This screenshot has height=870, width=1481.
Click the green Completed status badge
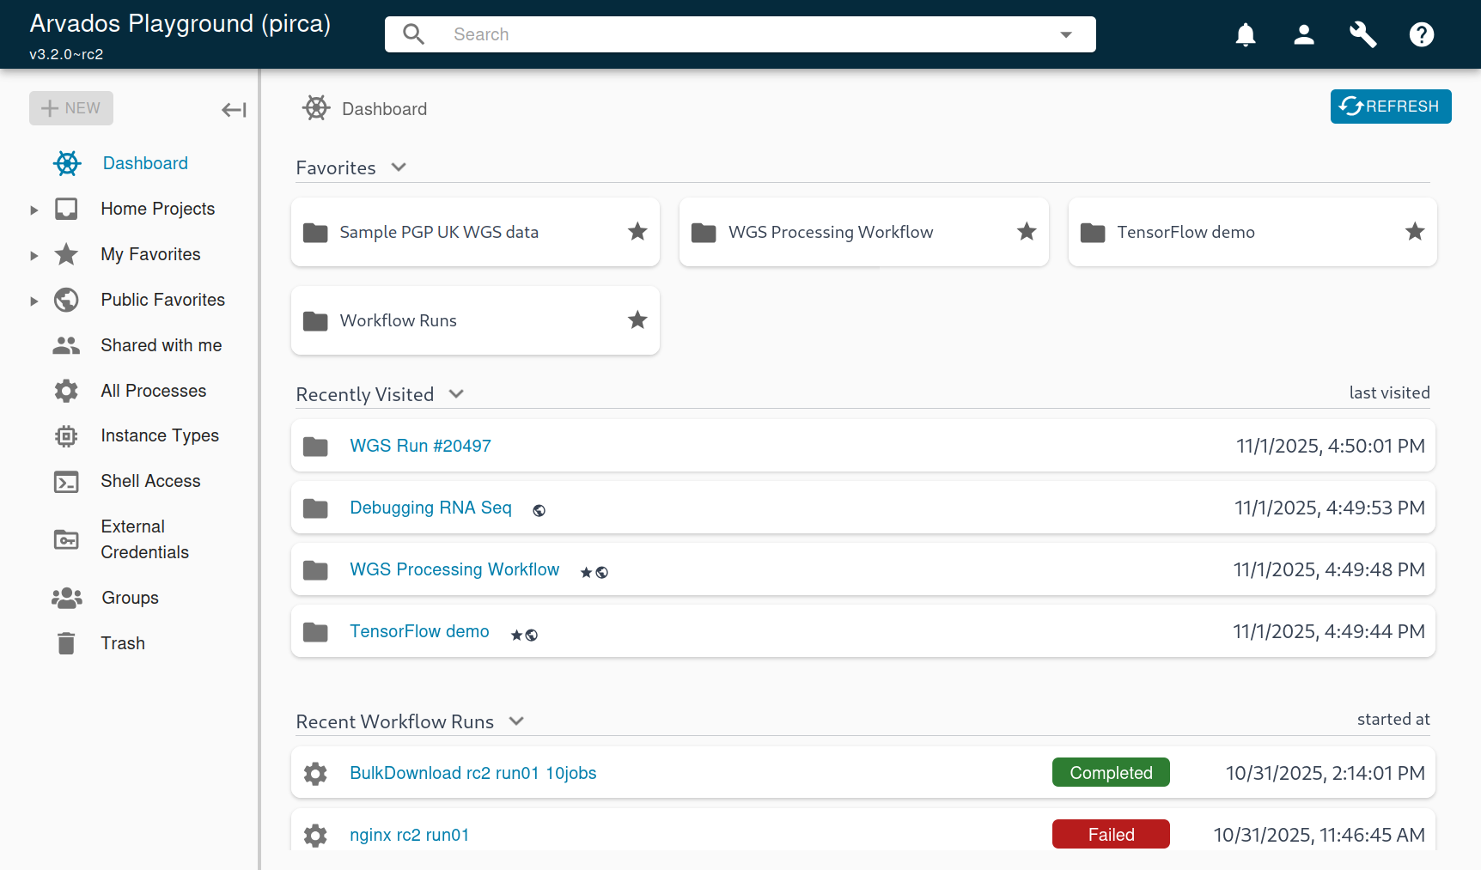point(1111,772)
